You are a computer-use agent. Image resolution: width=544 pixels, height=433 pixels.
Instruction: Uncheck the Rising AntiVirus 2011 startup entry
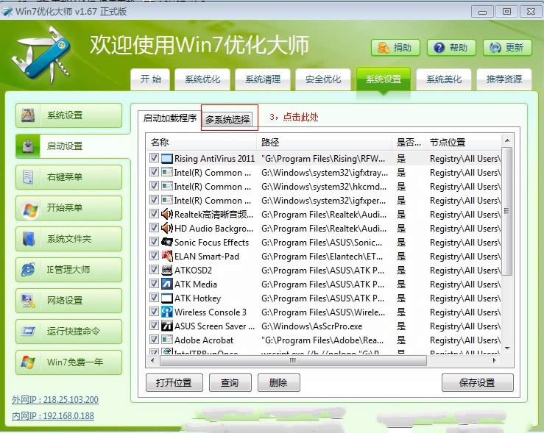tap(154, 159)
